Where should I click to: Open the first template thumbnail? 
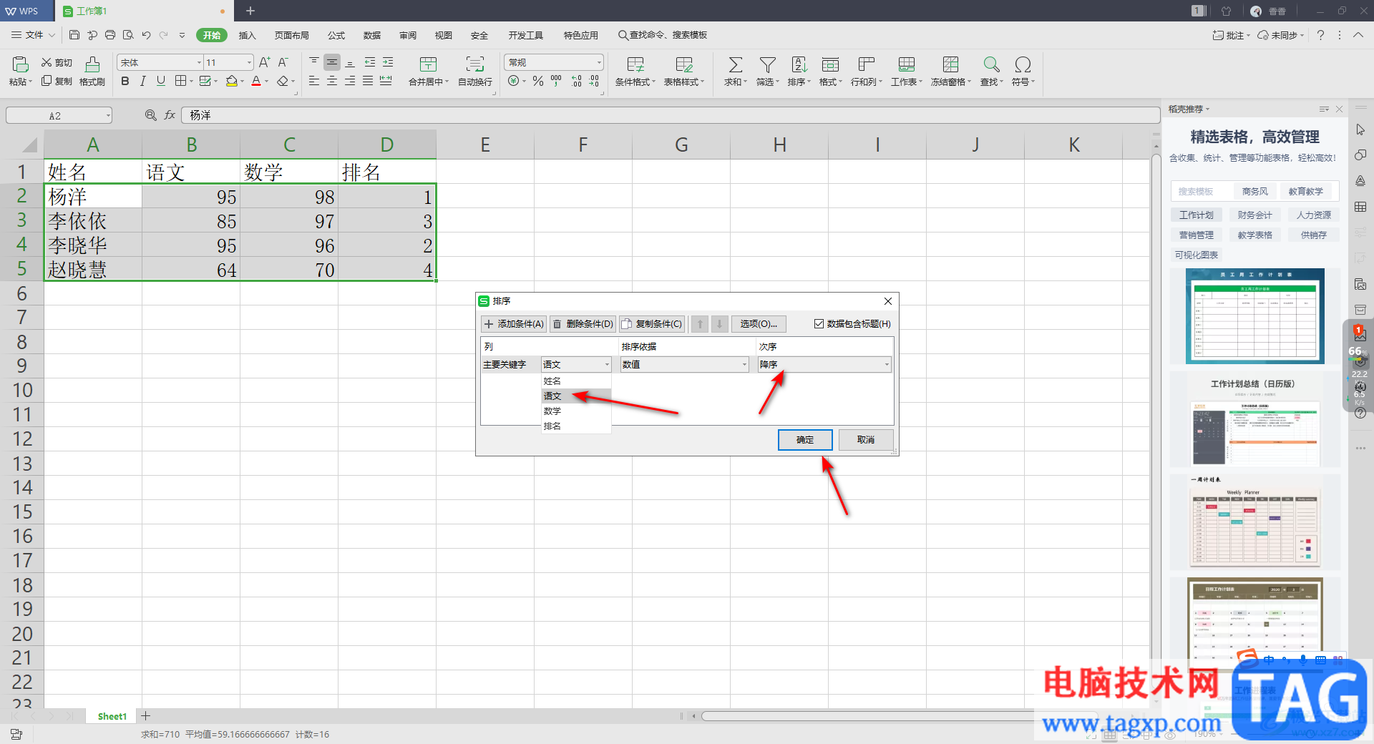point(1254,316)
